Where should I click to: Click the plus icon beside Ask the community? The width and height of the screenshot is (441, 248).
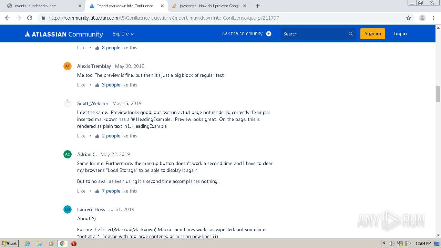click(269, 34)
